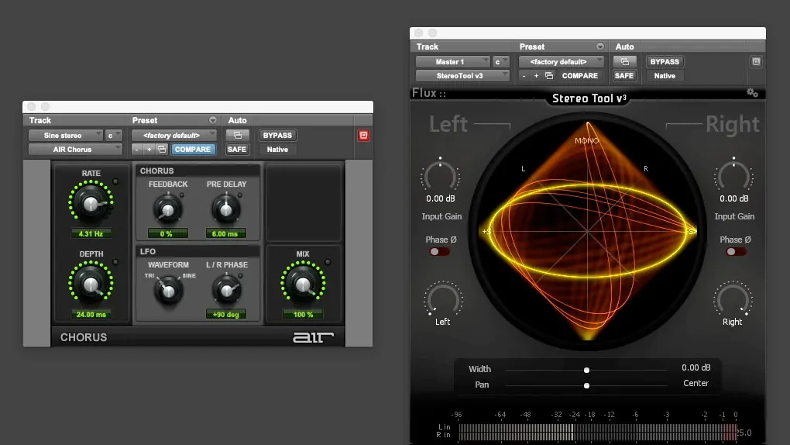Open factory default preset list in Chorus window
The width and height of the screenshot is (790, 445).
click(173, 135)
